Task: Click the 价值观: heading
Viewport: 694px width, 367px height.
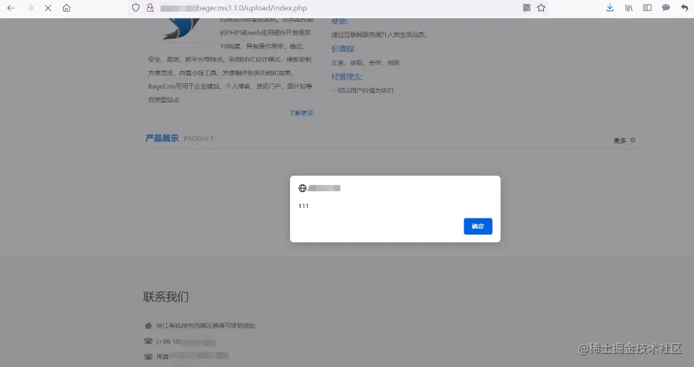Action: (x=344, y=49)
